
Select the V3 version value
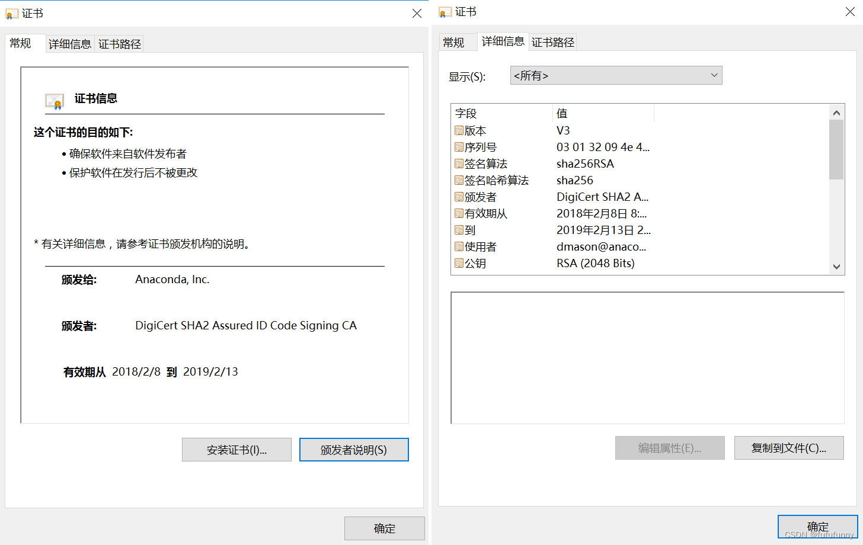(563, 130)
